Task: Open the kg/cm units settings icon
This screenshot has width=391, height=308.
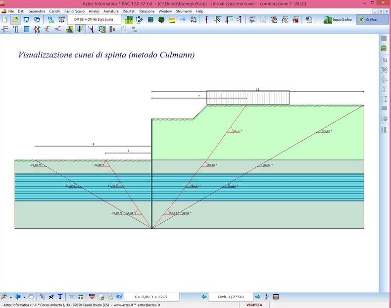Action: [x=50, y=20]
